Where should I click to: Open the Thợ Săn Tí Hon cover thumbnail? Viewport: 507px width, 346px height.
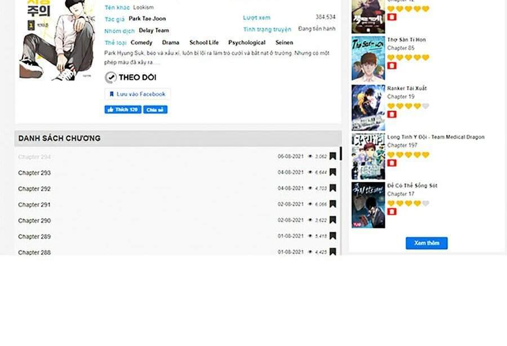click(368, 59)
